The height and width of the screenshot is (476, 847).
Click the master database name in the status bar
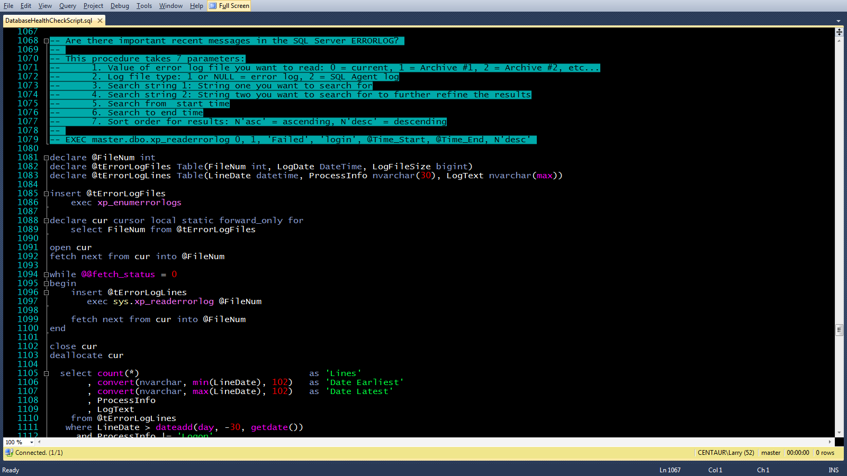point(771,453)
